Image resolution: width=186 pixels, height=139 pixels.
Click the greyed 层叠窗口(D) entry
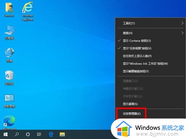pos(150,81)
